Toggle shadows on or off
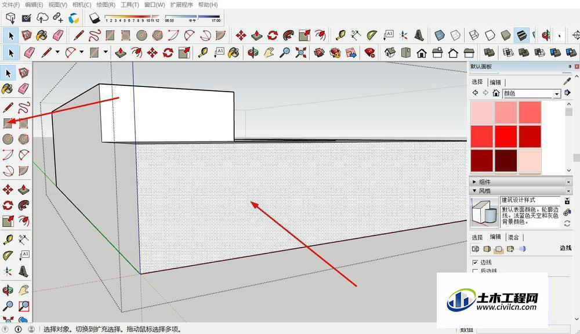Viewport: 580px width, 334px height. (95, 18)
